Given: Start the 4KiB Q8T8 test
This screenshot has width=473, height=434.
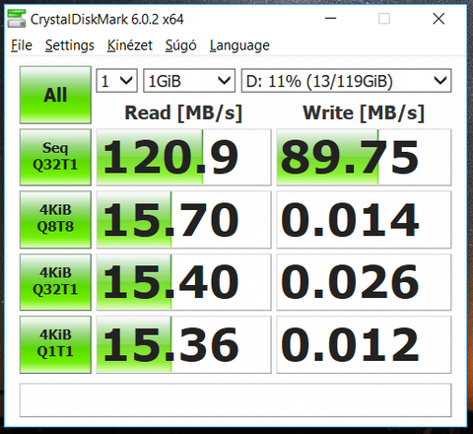Looking at the screenshot, I should [55, 219].
